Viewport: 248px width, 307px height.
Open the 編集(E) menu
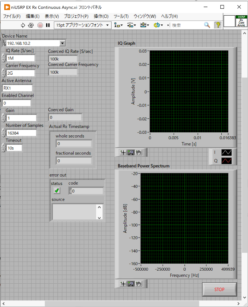click(32, 16)
